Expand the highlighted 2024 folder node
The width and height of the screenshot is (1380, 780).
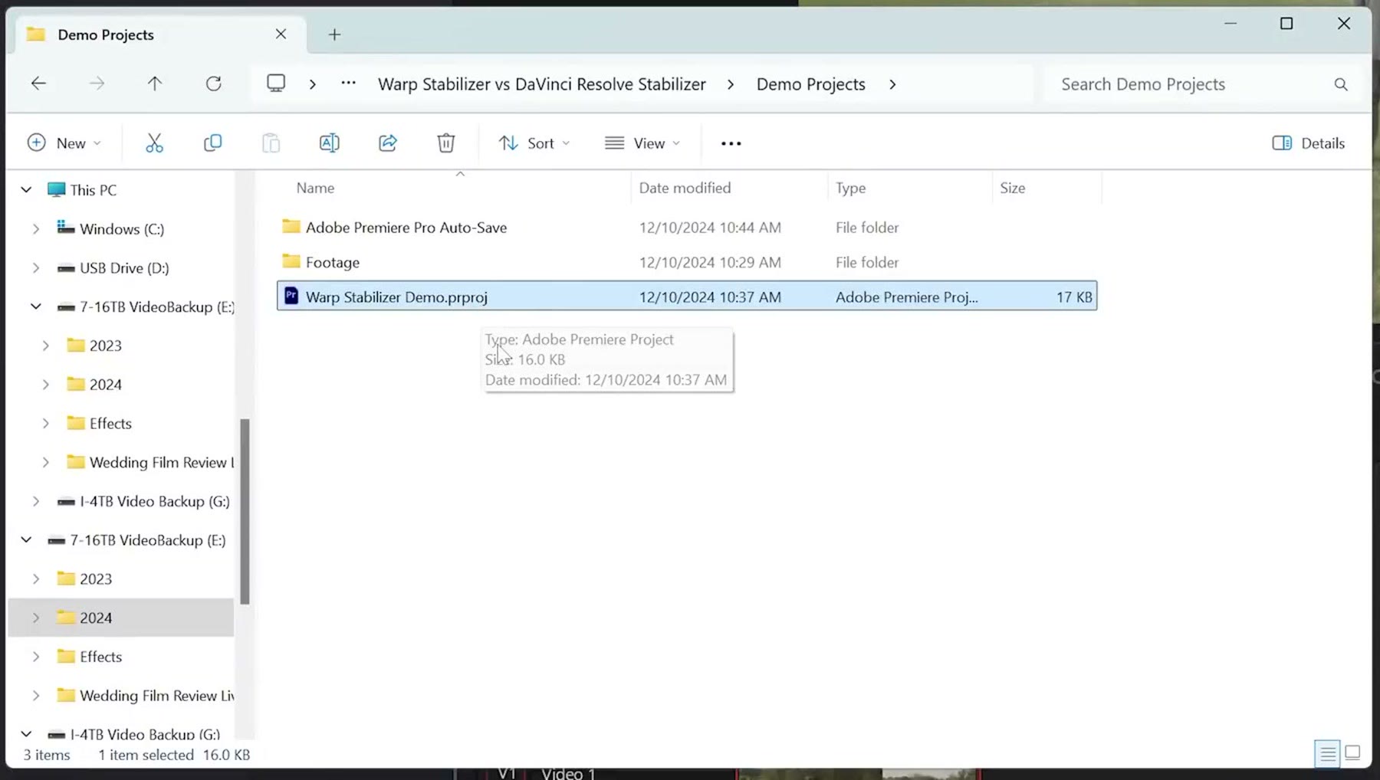(x=36, y=618)
